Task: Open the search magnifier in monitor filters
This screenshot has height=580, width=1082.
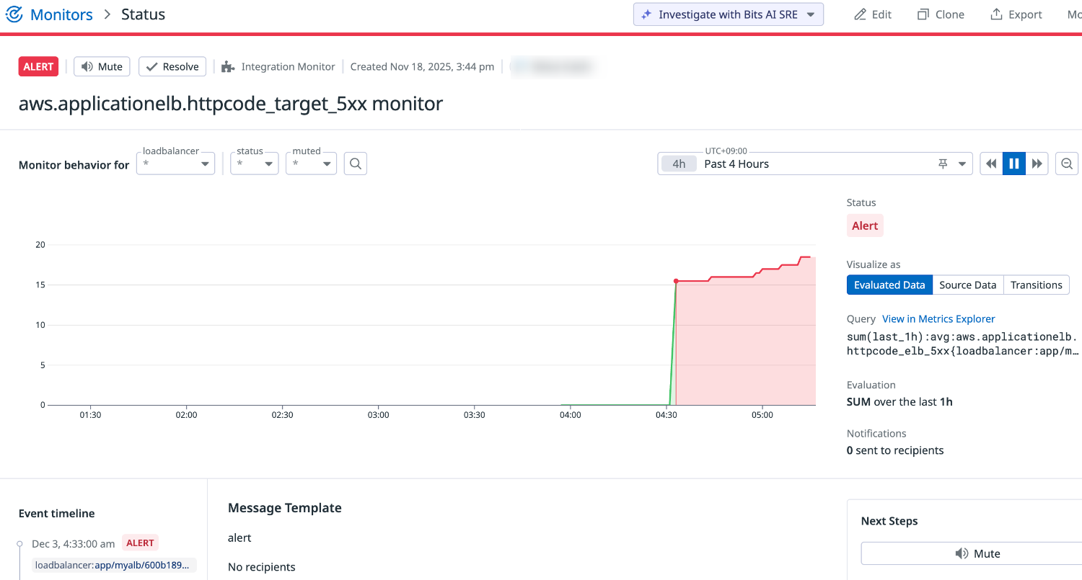Action: pyautogui.click(x=355, y=164)
